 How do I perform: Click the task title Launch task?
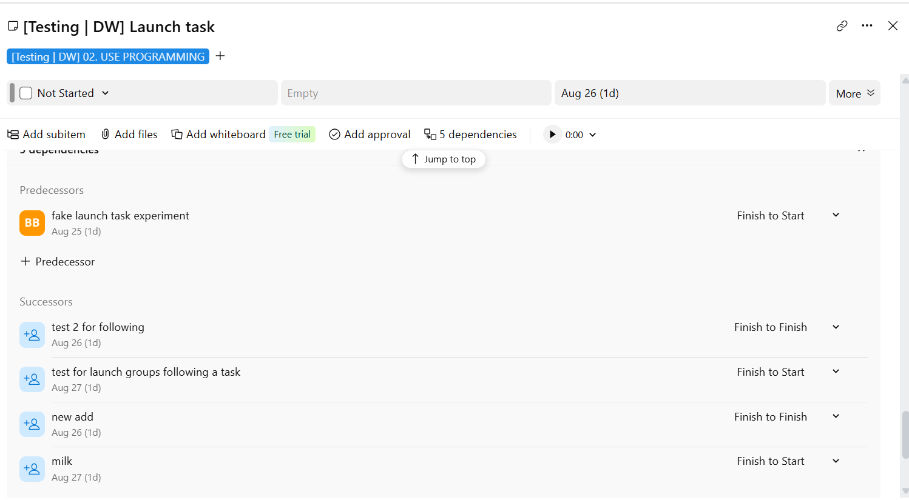119,27
